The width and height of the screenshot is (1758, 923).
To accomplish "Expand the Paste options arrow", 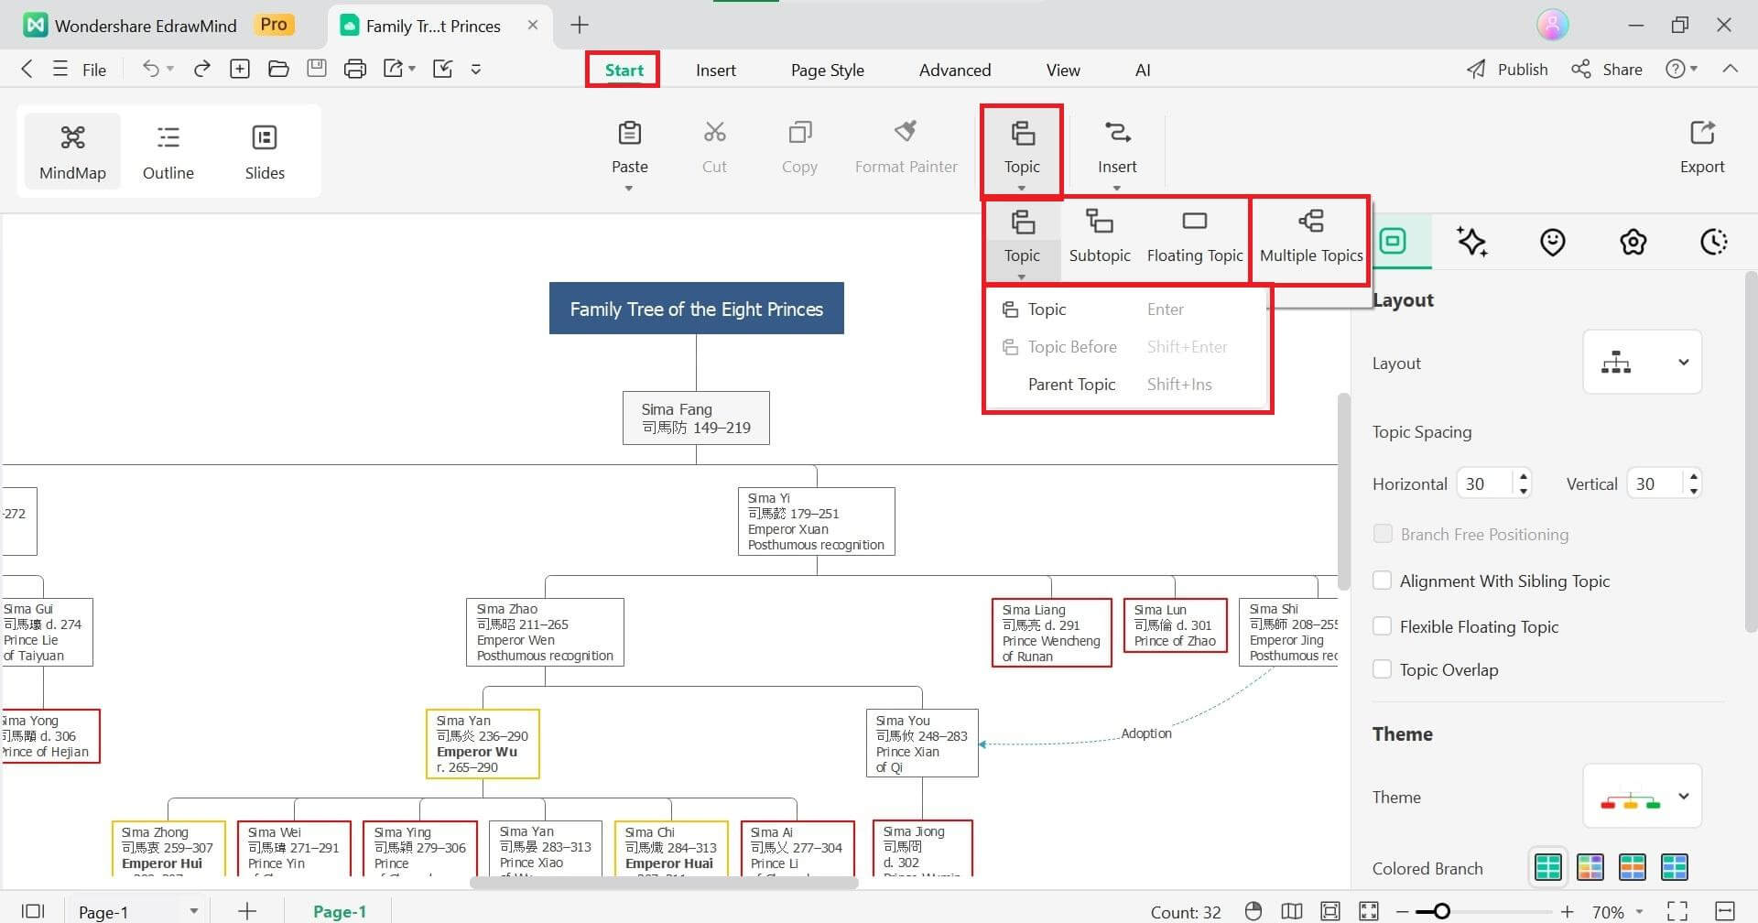I will click(x=629, y=189).
